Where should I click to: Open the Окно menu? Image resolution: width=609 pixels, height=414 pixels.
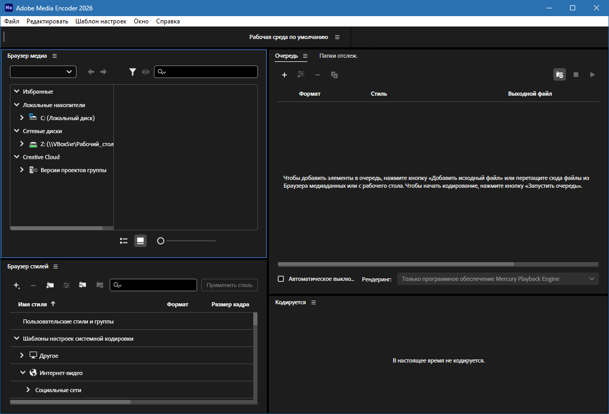point(141,21)
